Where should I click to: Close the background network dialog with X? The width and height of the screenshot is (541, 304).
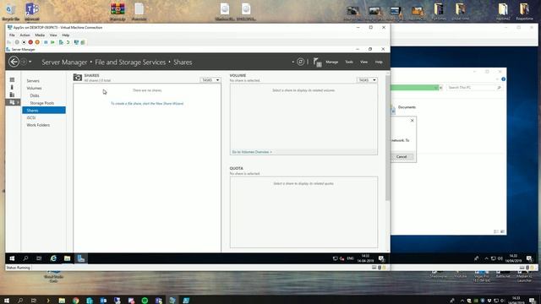point(412,120)
